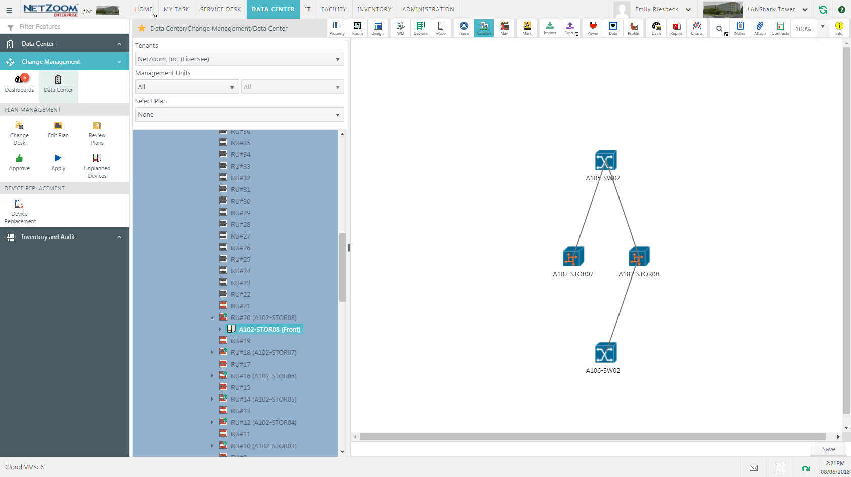Image resolution: width=851 pixels, height=477 pixels.
Task: Switch to the HOME tab
Action: coord(144,9)
